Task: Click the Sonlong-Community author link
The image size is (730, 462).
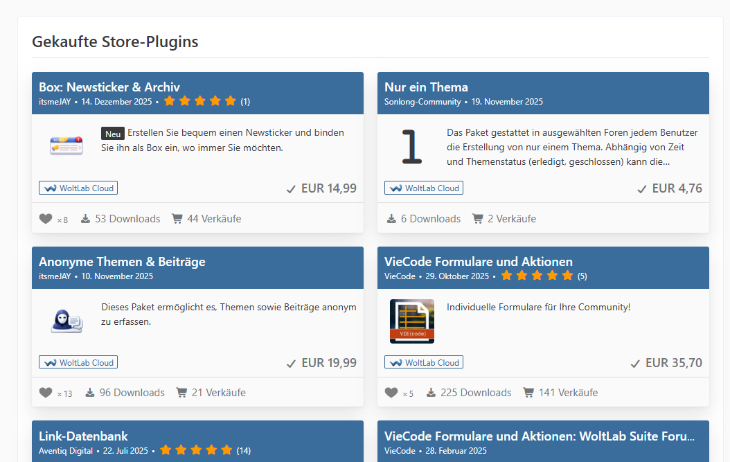Action: (x=422, y=102)
